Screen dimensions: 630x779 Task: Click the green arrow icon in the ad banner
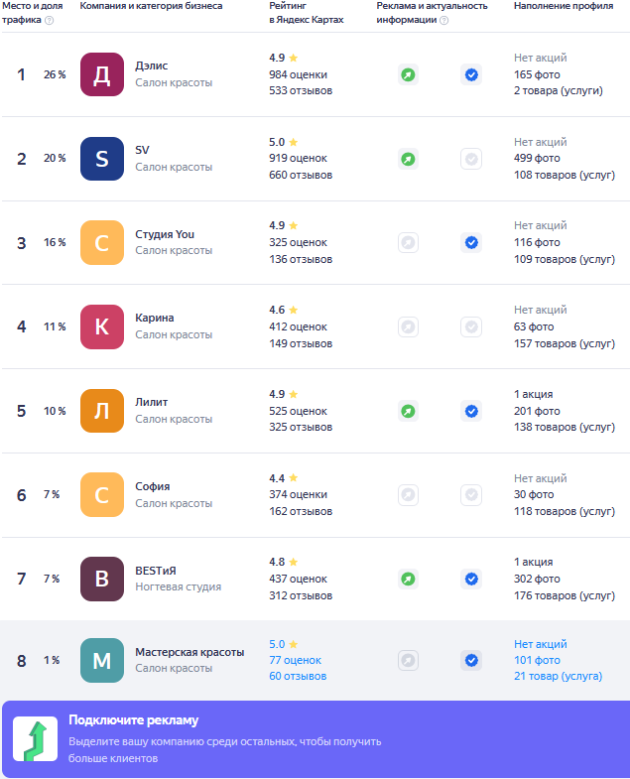[34, 739]
